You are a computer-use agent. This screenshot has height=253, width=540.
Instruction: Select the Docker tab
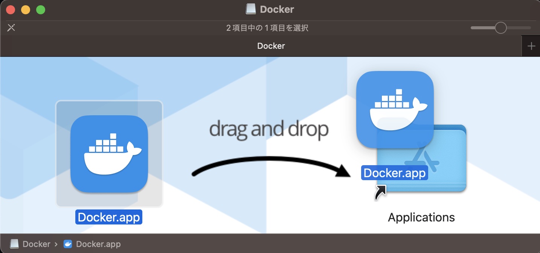point(261,46)
